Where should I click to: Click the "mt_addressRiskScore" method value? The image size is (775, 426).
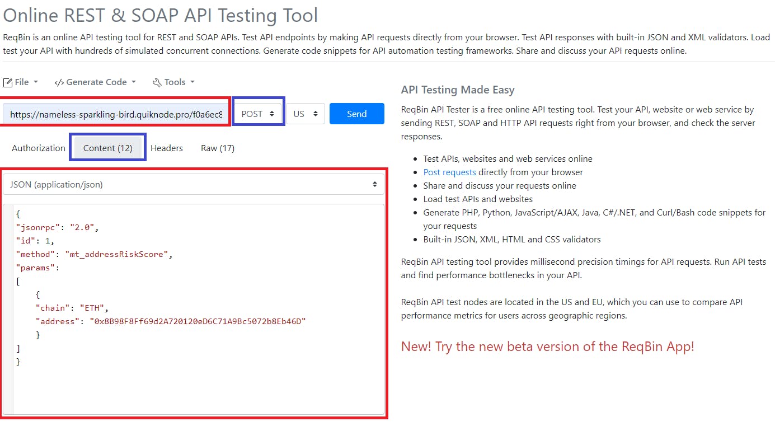click(x=117, y=254)
